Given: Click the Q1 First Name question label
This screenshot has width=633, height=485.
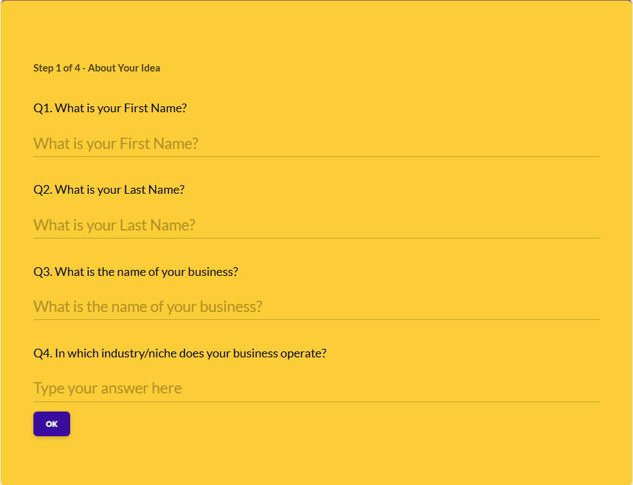Looking at the screenshot, I should click(110, 108).
